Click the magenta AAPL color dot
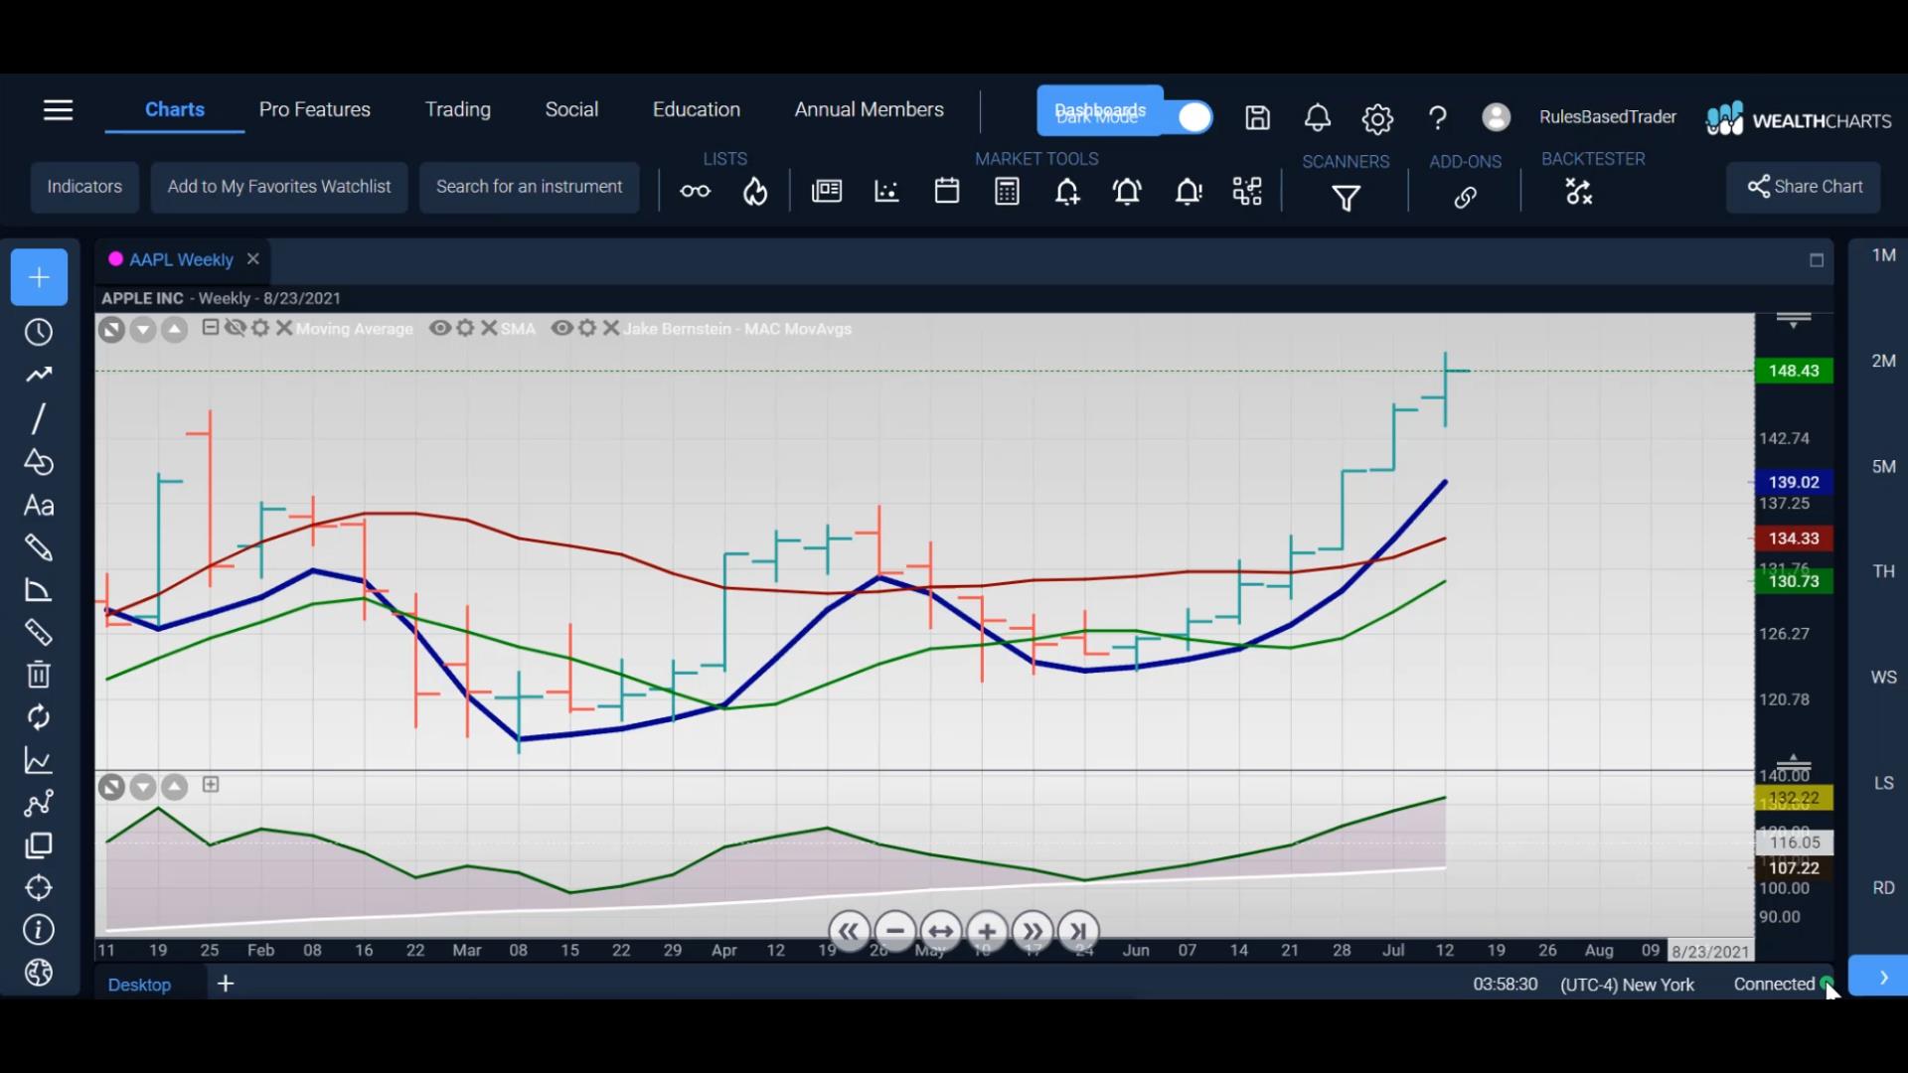This screenshot has width=1908, height=1073. tap(115, 258)
